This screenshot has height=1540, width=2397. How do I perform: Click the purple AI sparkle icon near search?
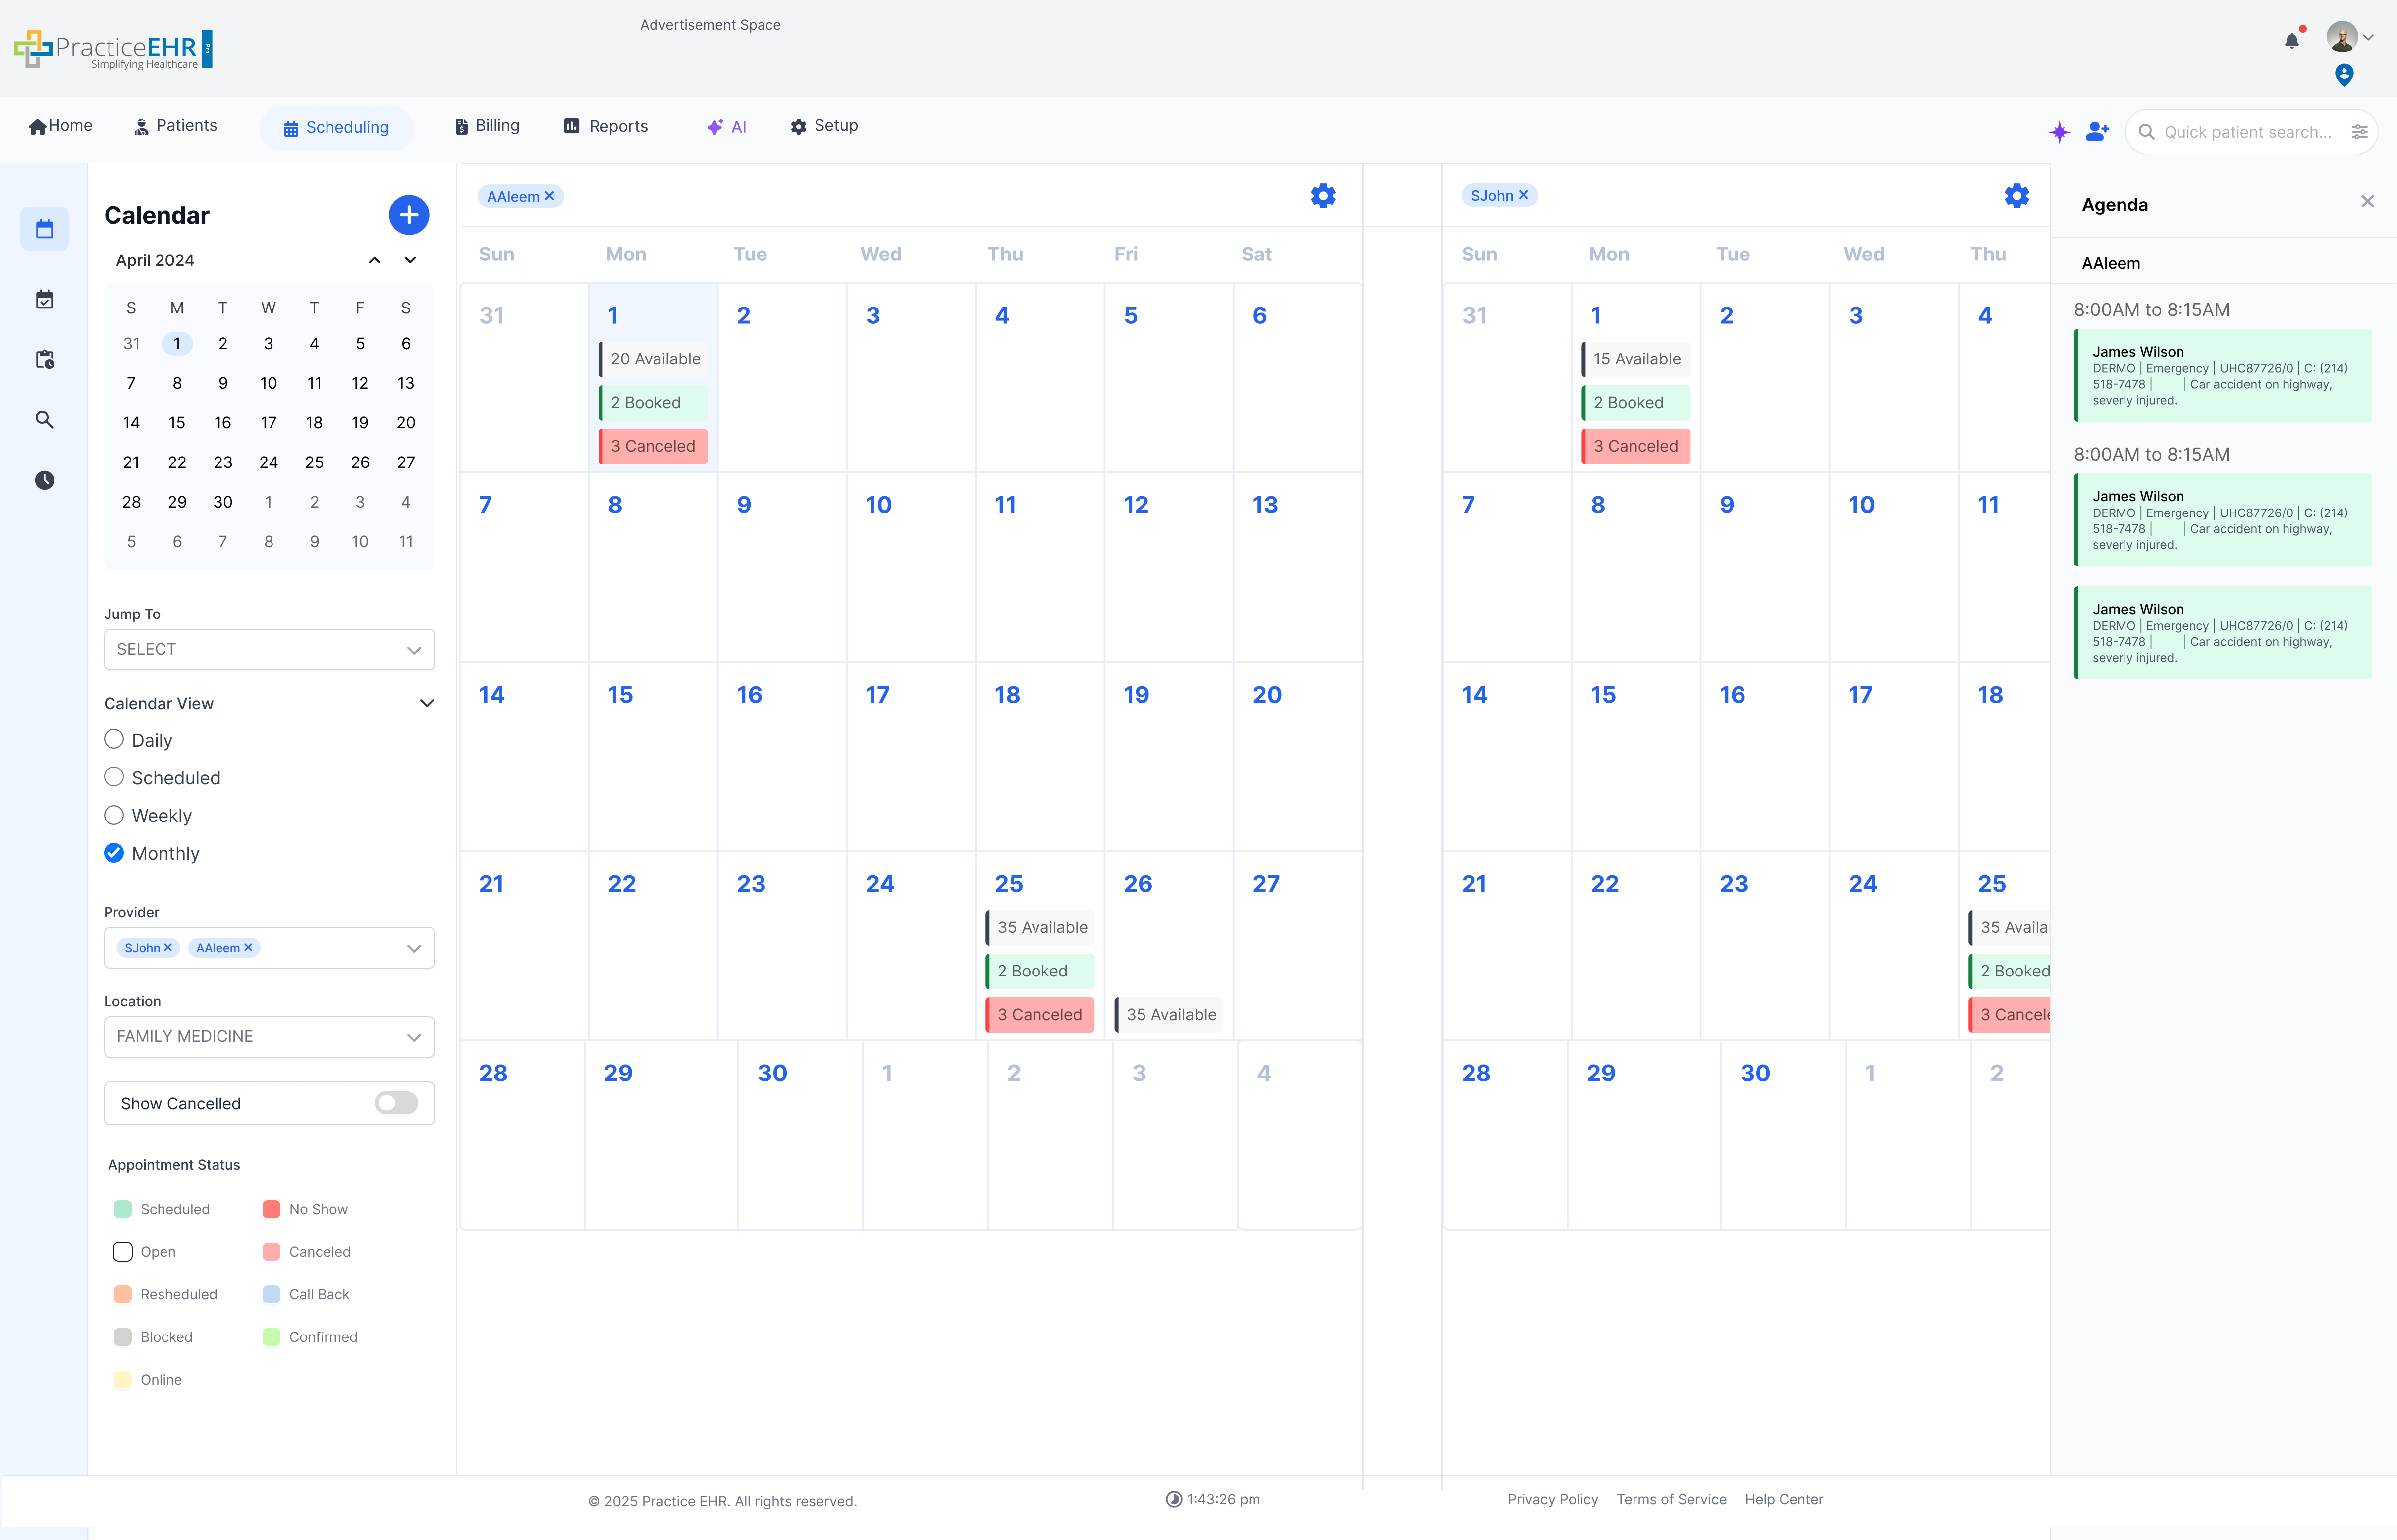[2059, 132]
